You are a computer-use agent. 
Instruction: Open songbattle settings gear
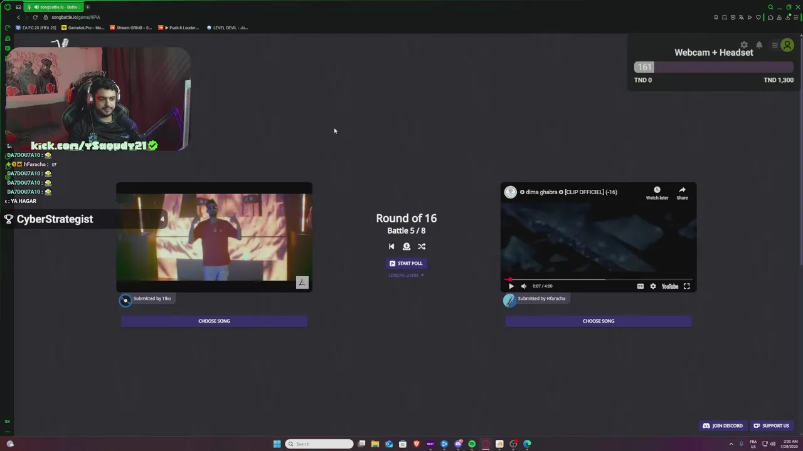pos(744,45)
